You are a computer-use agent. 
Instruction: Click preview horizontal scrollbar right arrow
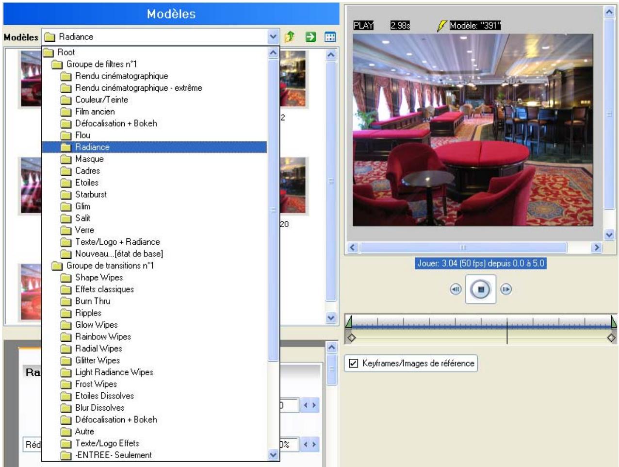tap(596, 248)
